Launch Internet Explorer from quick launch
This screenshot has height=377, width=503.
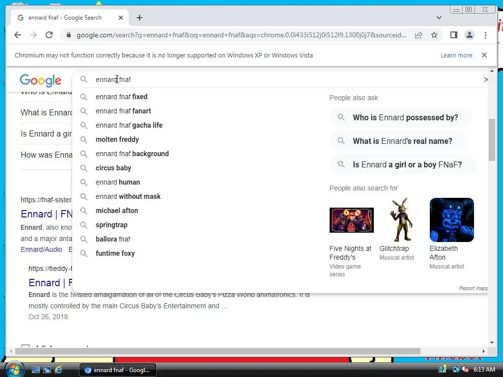click(58, 370)
